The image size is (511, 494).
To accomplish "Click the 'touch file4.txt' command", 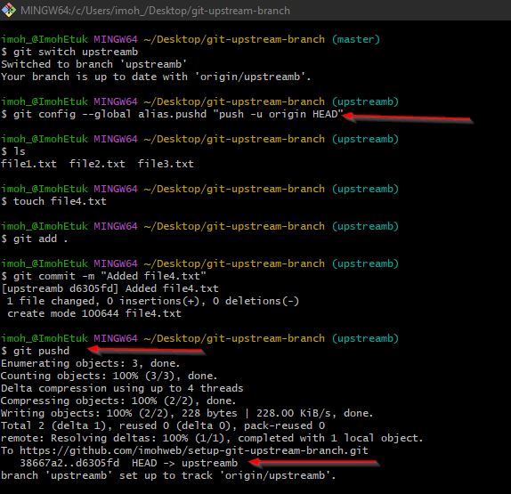I will click(x=53, y=201).
